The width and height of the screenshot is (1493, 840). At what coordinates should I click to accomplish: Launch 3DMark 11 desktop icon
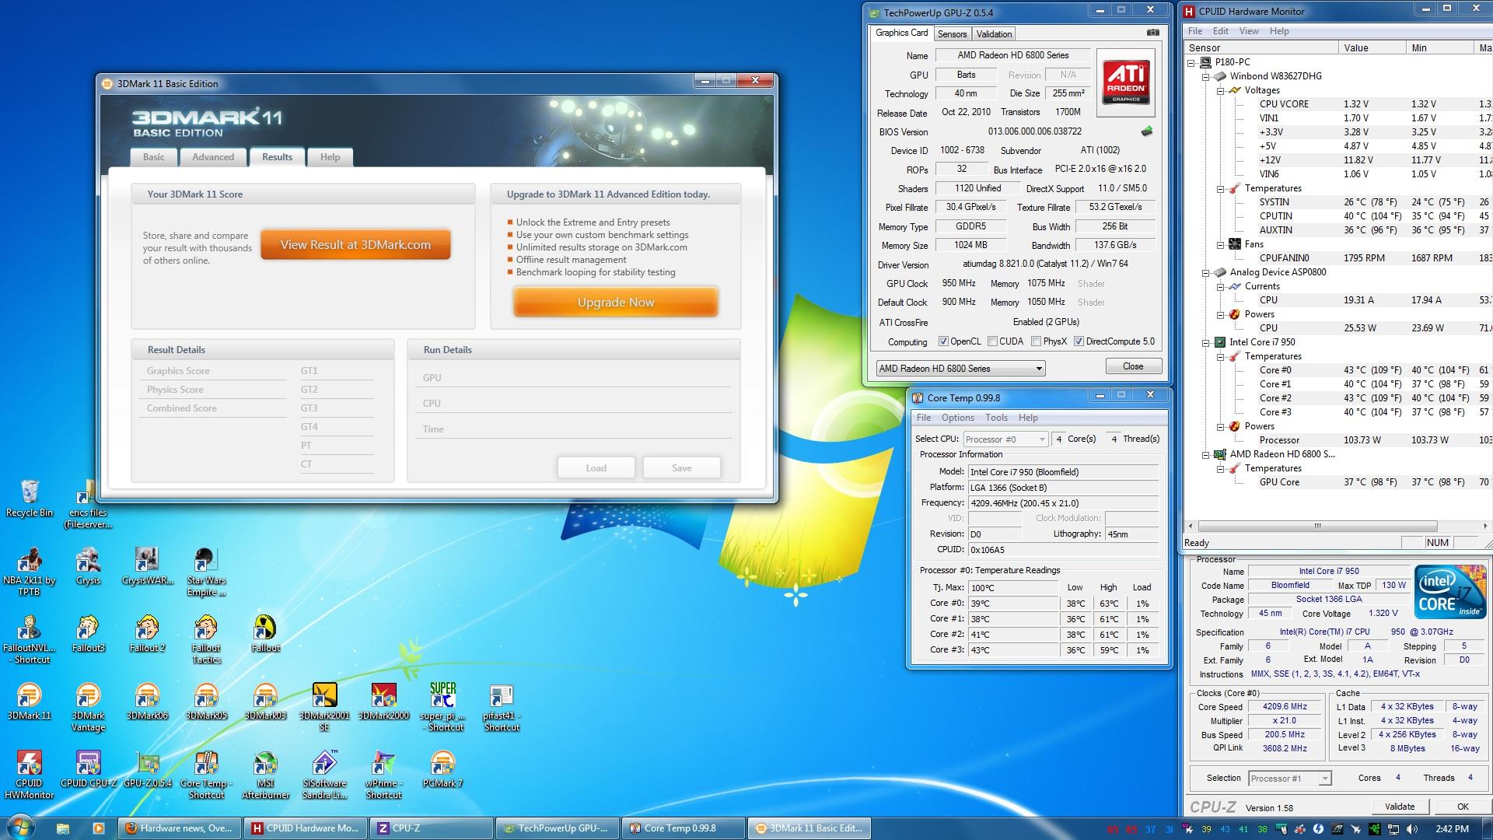30,701
